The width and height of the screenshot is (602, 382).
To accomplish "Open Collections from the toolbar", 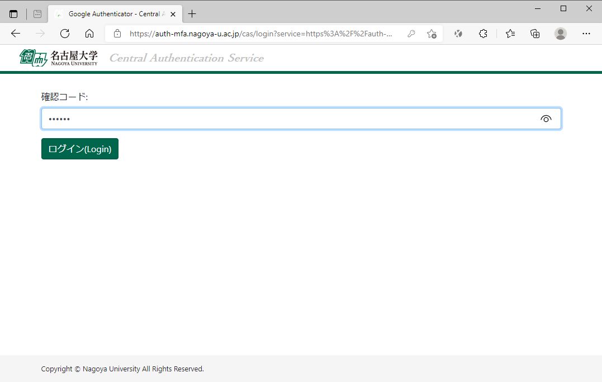I will click(534, 34).
